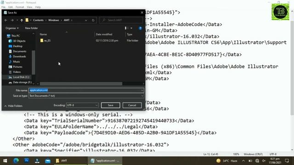The width and height of the screenshot is (294, 165).
Task: Select Music in navigation pane
Action: click(17, 61)
